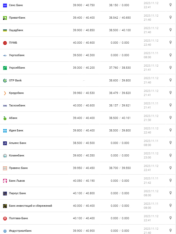This screenshot has width=176, height=234.
Task: Open Банк инвестиций и сбережений link
Action: coord(30,206)
